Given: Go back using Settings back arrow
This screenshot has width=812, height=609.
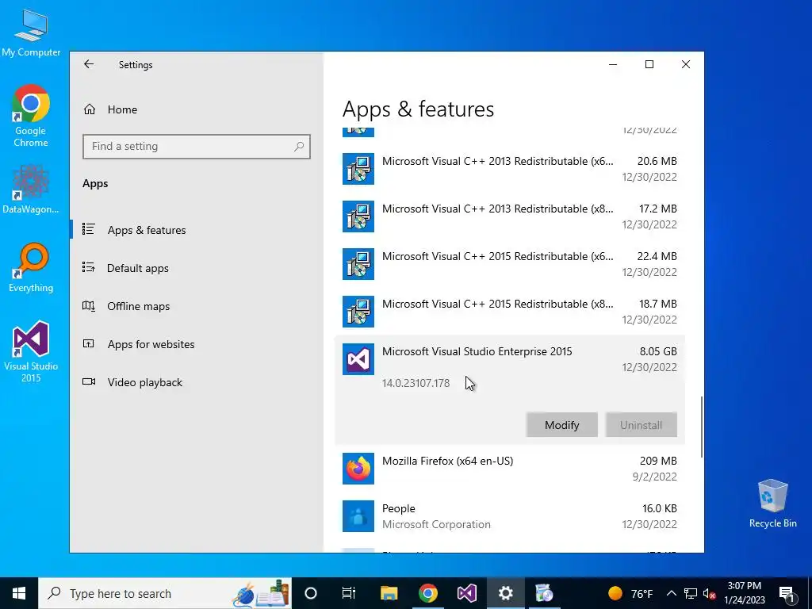Looking at the screenshot, I should click(89, 64).
